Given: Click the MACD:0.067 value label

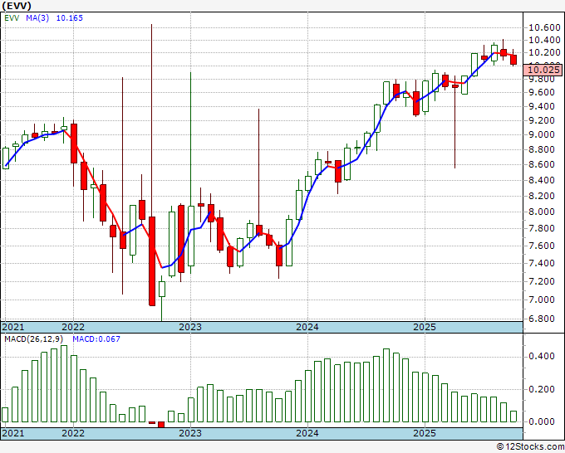Looking at the screenshot, I should [x=96, y=339].
